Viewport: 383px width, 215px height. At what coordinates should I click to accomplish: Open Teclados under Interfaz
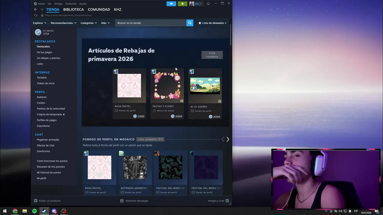pos(42,78)
